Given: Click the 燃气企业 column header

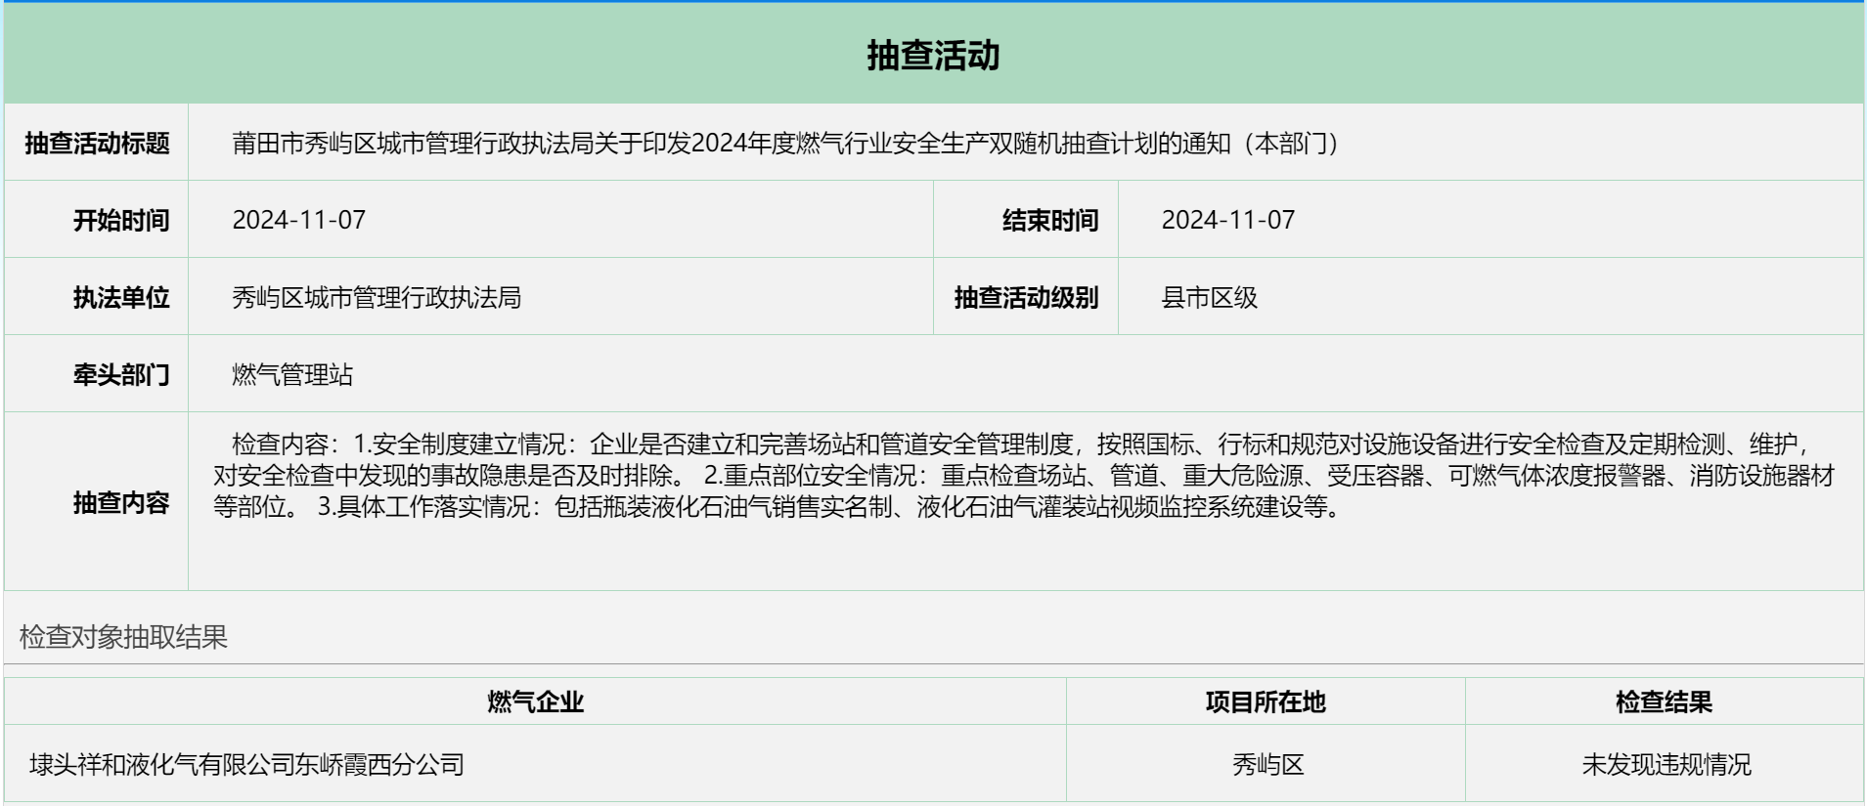Looking at the screenshot, I should point(535,702).
